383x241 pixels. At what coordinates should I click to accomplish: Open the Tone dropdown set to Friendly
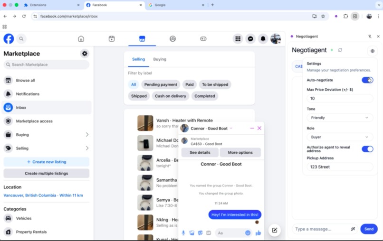(x=340, y=118)
